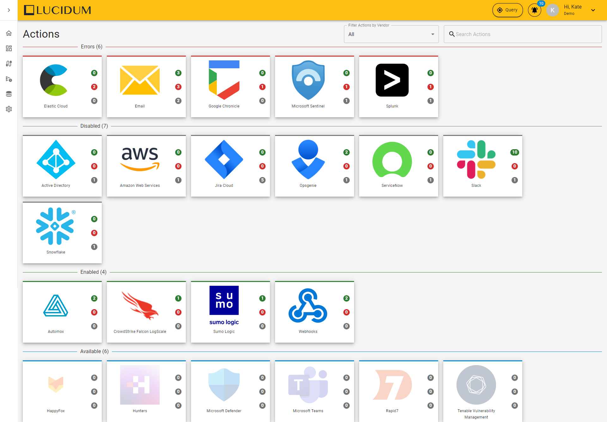The height and width of the screenshot is (422, 607).
Task: Open the Sumo Logic action card
Action: pos(230,312)
